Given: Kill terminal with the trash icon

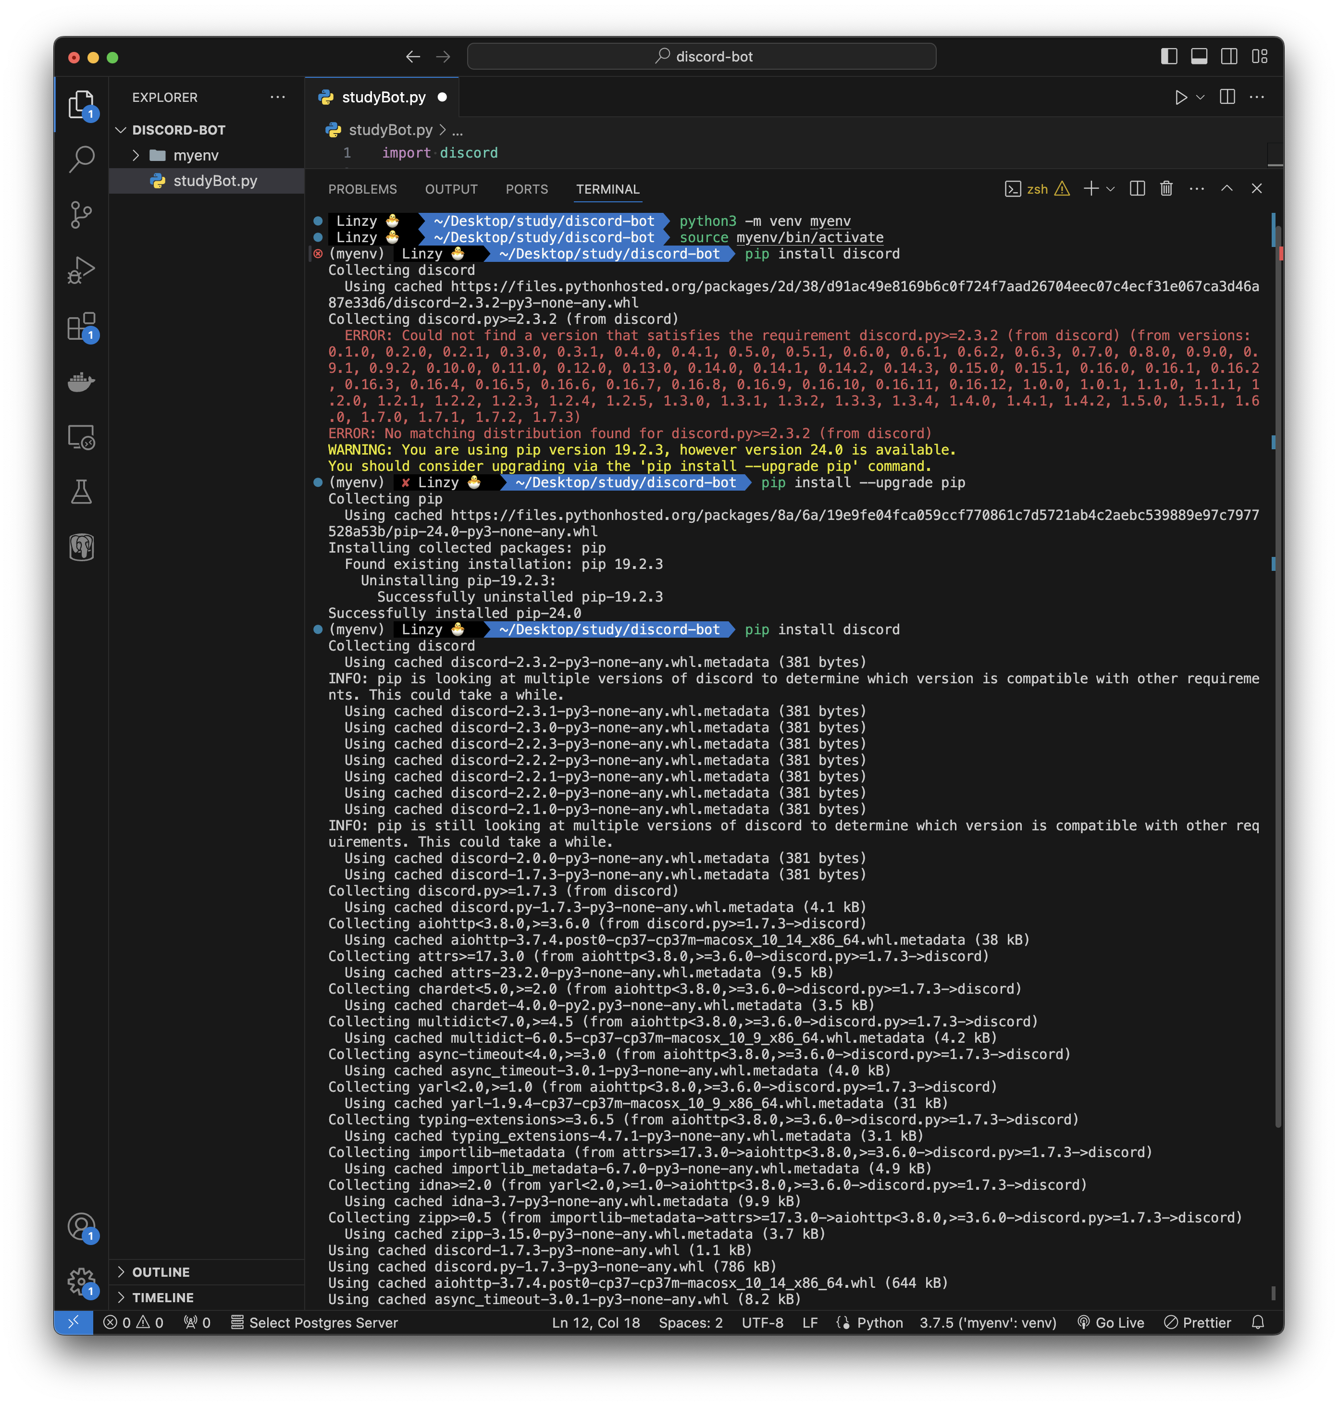Looking at the screenshot, I should (x=1167, y=188).
